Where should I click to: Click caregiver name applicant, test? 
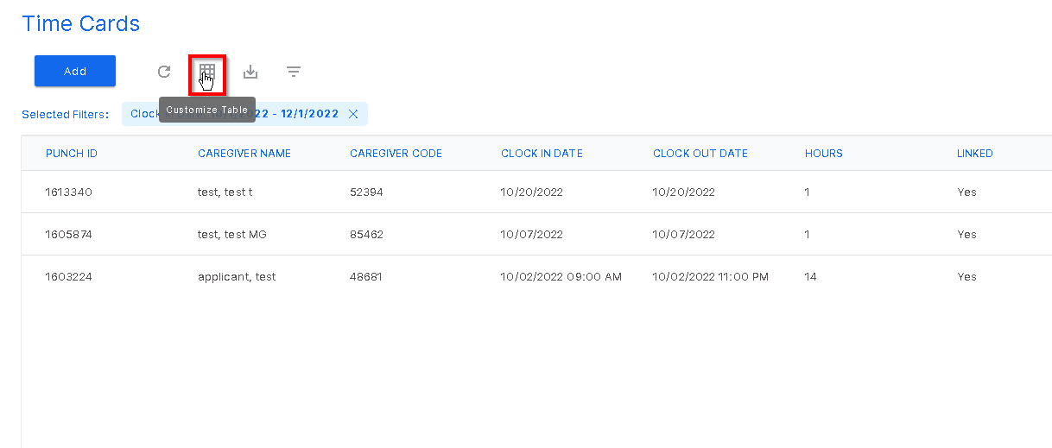tap(237, 276)
